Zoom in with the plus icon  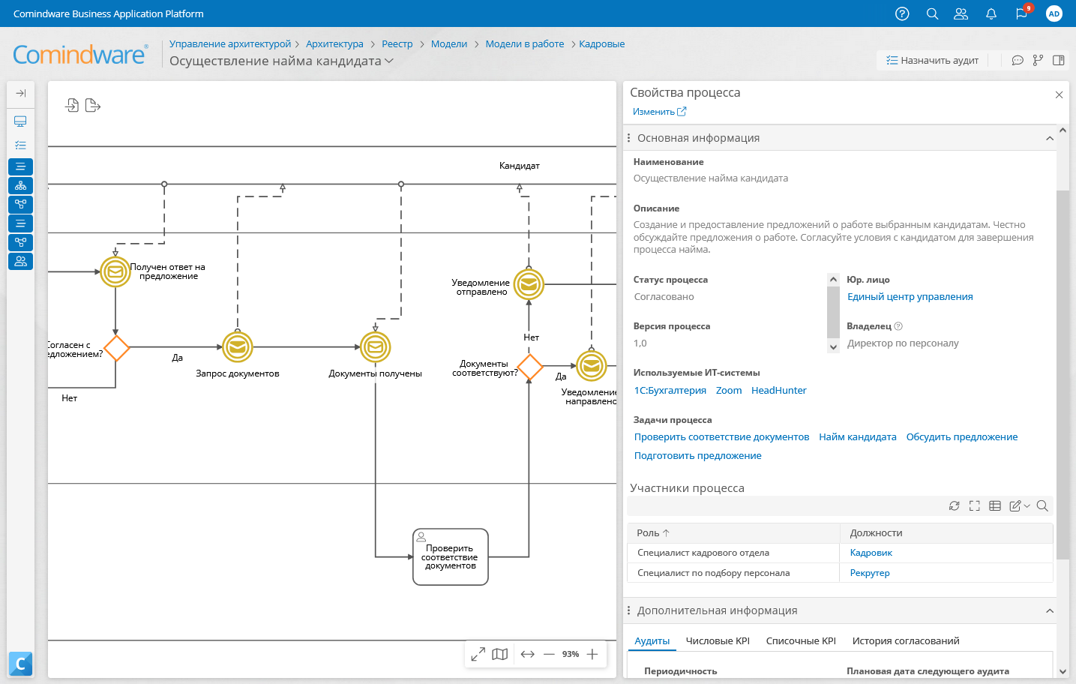pyautogui.click(x=592, y=654)
